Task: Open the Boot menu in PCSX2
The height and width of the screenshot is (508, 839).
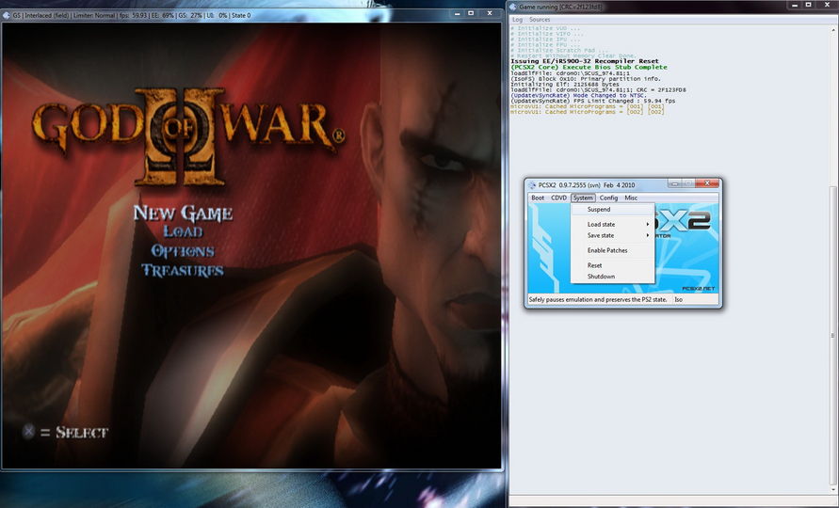Action: [x=538, y=198]
